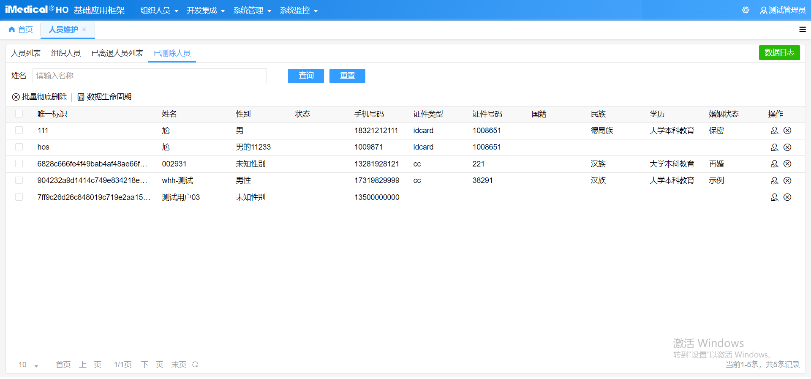Switch to the 组织人员 sub-tab

point(66,53)
